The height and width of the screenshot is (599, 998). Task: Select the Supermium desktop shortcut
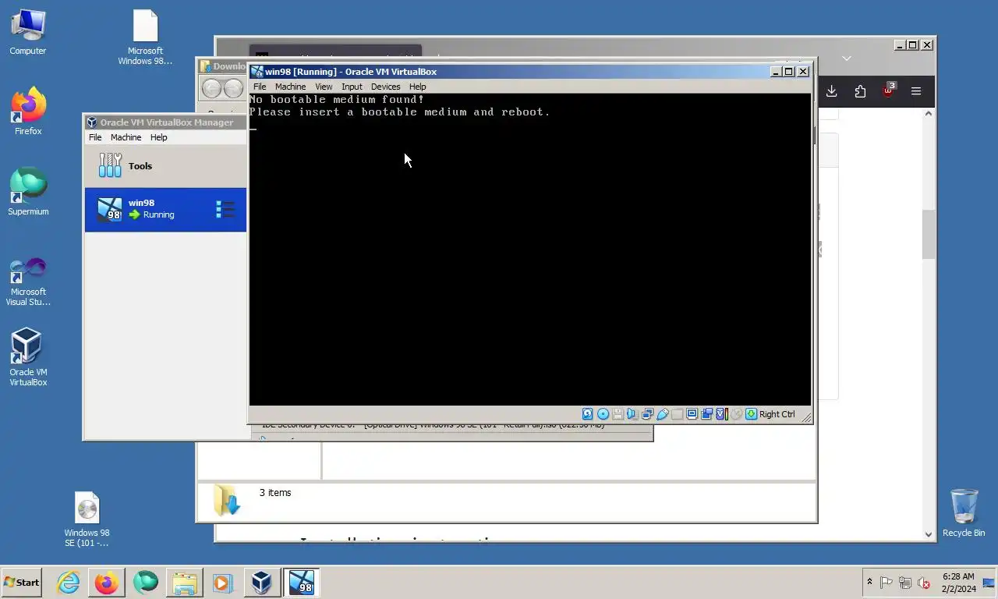tap(28, 192)
